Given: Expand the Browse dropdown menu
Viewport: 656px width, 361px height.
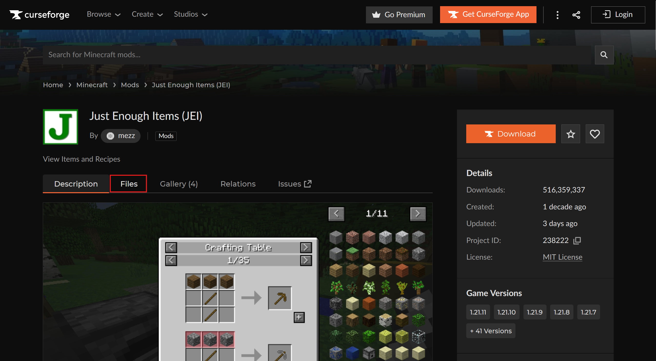Looking at the screenshot, I should [104, 14].
